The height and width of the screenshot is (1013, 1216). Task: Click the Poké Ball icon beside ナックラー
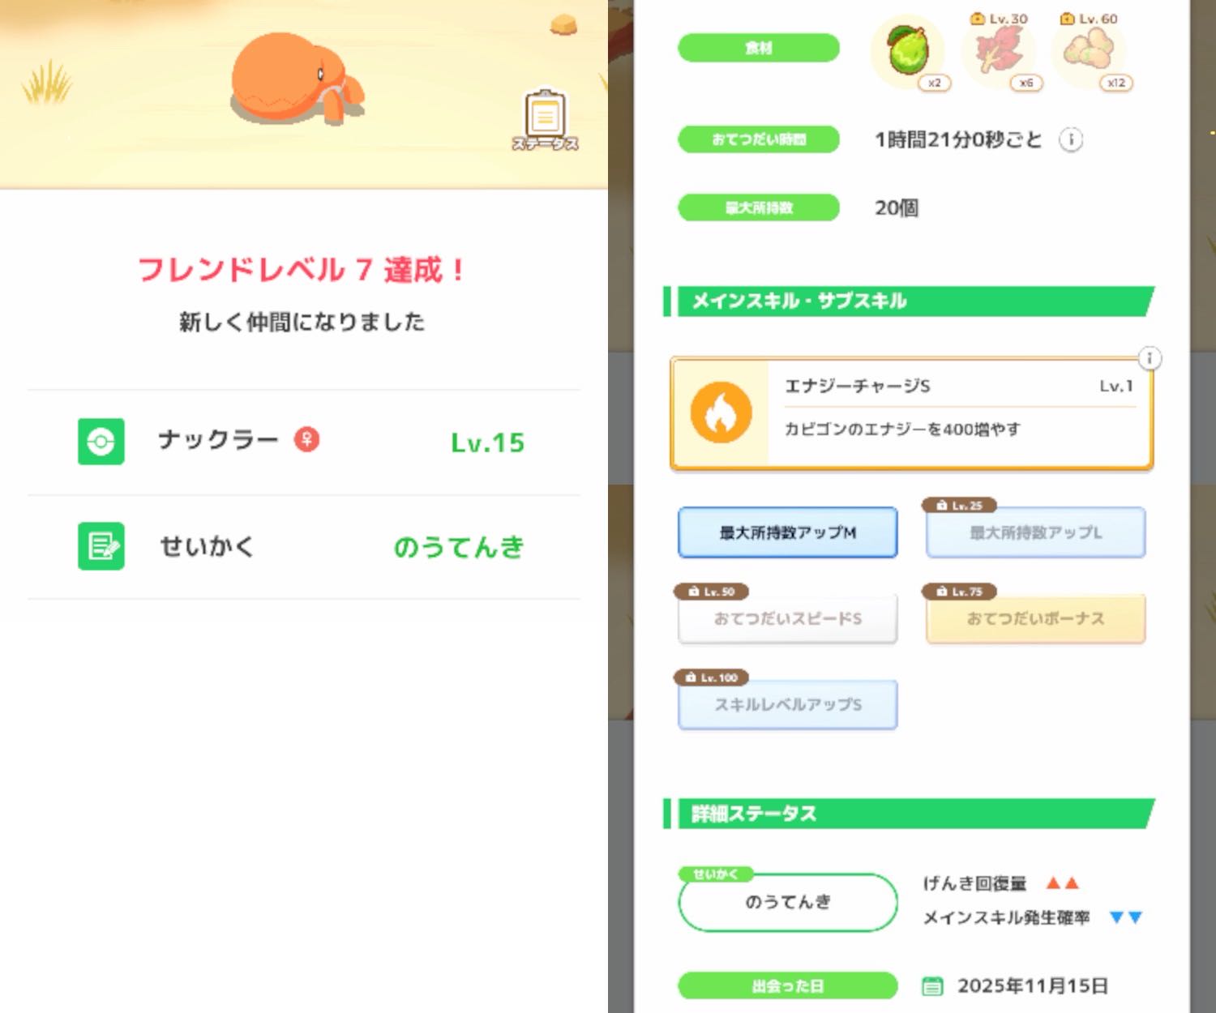(x=101, y=442)
